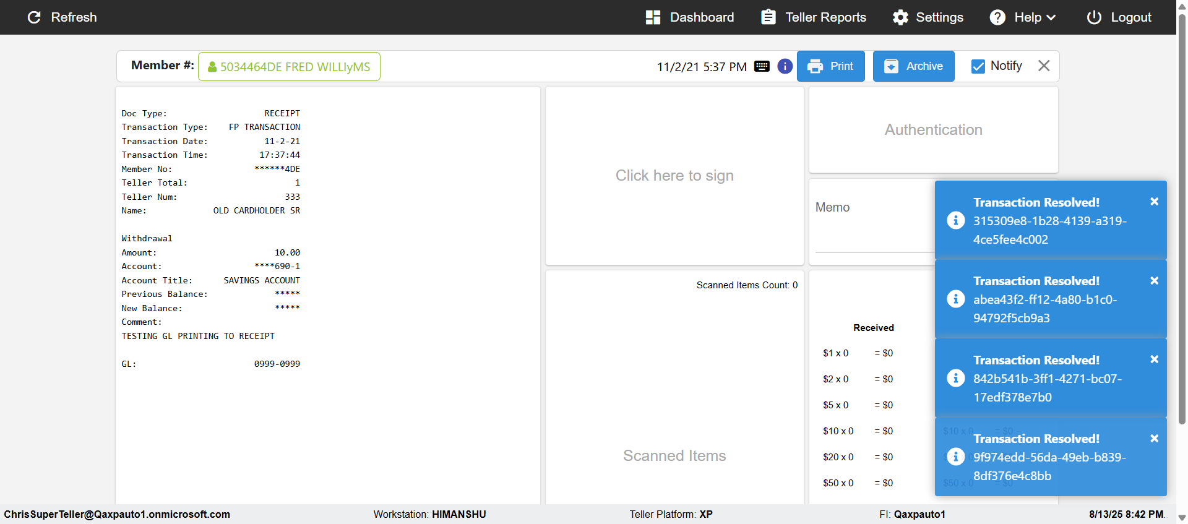Viewport: 1188px width, 524px height.
Task: Click the member person icon
Action: coord(212,67)
